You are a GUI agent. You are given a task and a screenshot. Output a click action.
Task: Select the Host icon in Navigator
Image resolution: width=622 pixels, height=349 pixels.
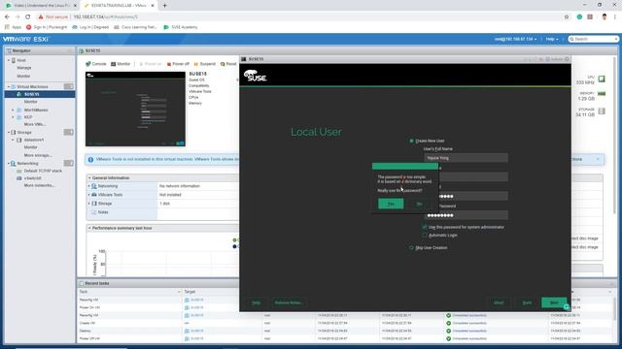click(x=14, y=60)
